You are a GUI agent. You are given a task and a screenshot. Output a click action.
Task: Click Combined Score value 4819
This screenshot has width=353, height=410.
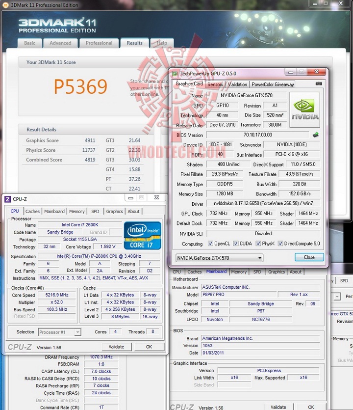tap(90, 160)
